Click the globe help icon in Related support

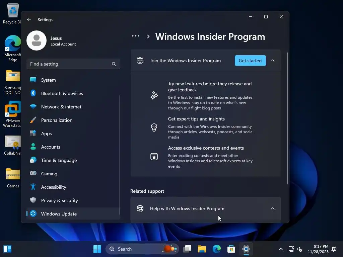point(140,208)
